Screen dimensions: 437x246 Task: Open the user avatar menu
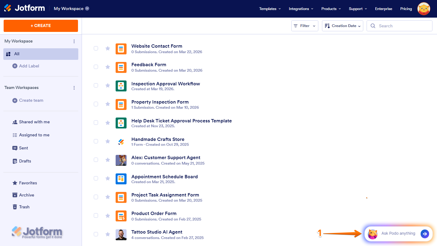pos(424,9)
